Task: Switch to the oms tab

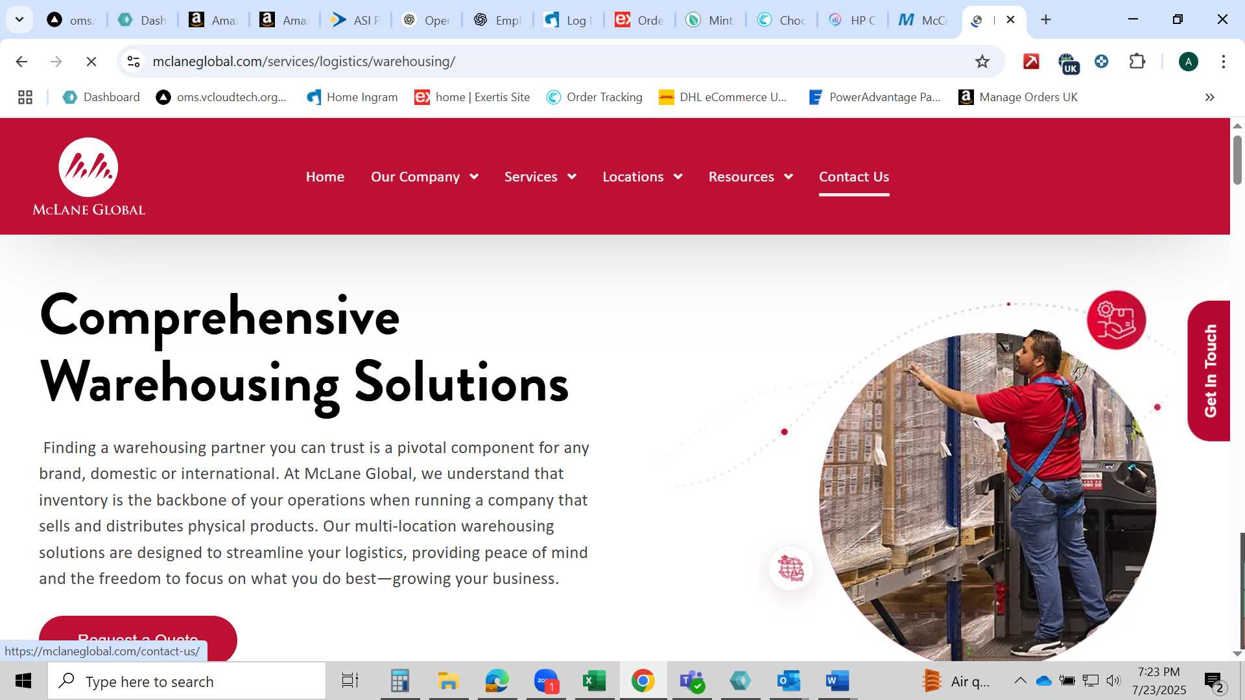Action: [71, 20]
